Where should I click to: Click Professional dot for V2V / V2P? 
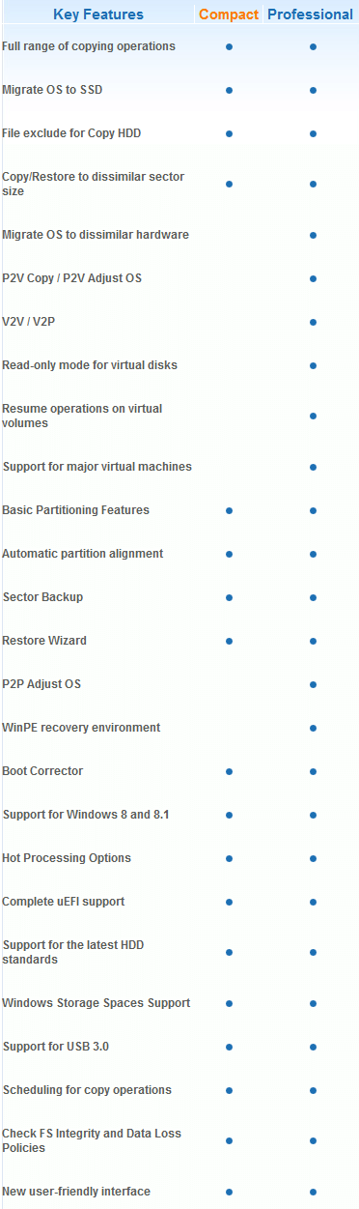pyautogui.click(x=313, y=322)
